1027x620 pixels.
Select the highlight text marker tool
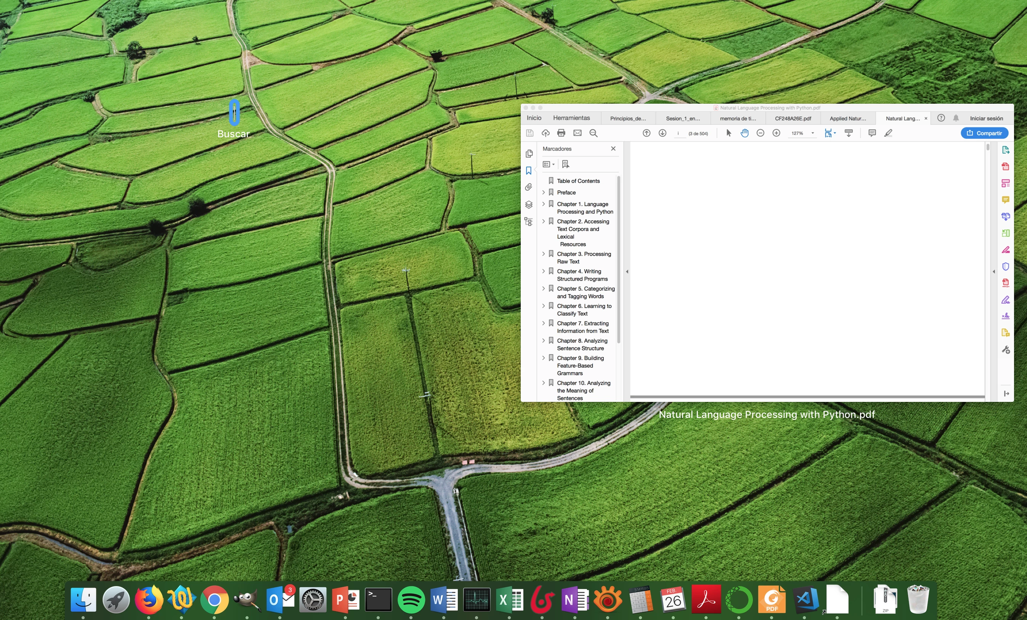pyautogui.click(x=888, y=133)
